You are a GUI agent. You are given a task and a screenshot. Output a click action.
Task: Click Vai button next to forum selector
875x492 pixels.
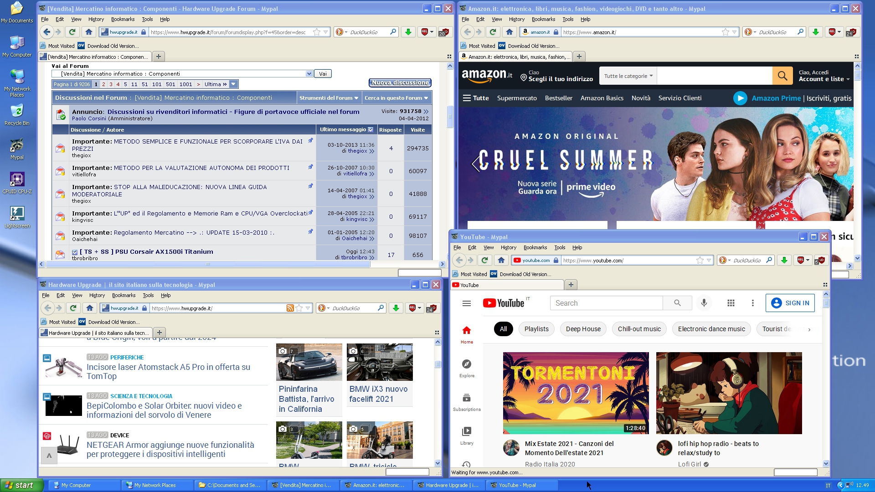pyautogui.click(x=323, y=74)
